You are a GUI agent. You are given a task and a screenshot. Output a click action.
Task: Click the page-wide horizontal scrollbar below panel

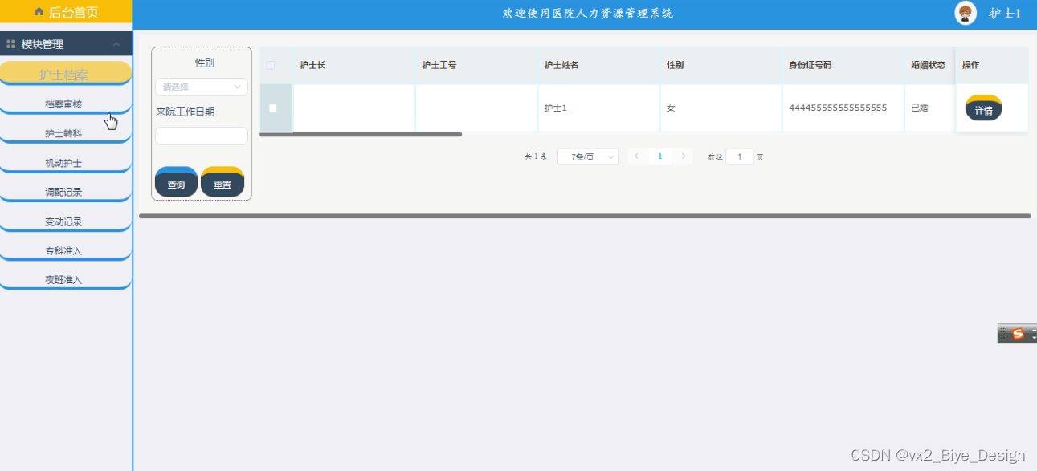[x=585, y=216]
